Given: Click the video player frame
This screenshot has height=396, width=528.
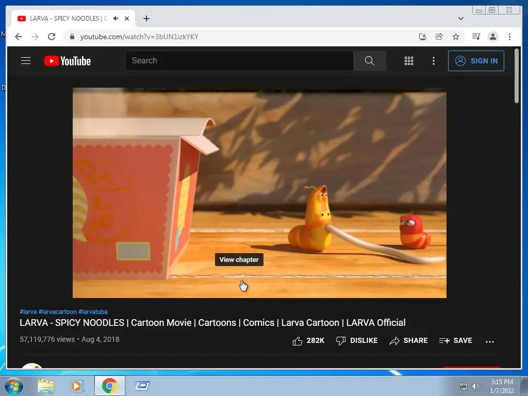Looking at the screenshot, I should click(x=259, y=193).
